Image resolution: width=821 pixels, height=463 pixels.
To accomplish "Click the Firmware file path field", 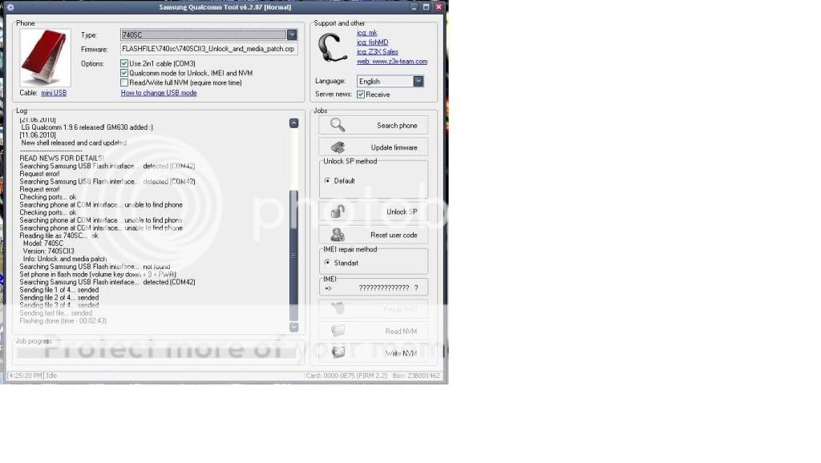I will coord(208,49).
